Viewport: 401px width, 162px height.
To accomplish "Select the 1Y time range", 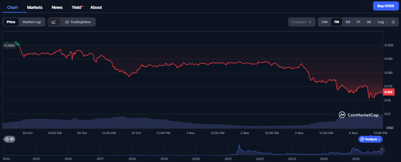I will 358,22.
